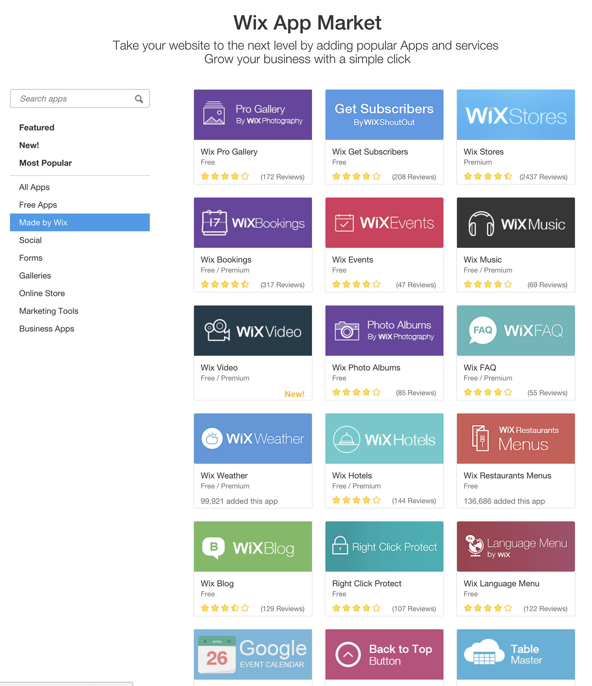Open Wix Pro Gallery 172 Reviews link

(x=283, y=177)
